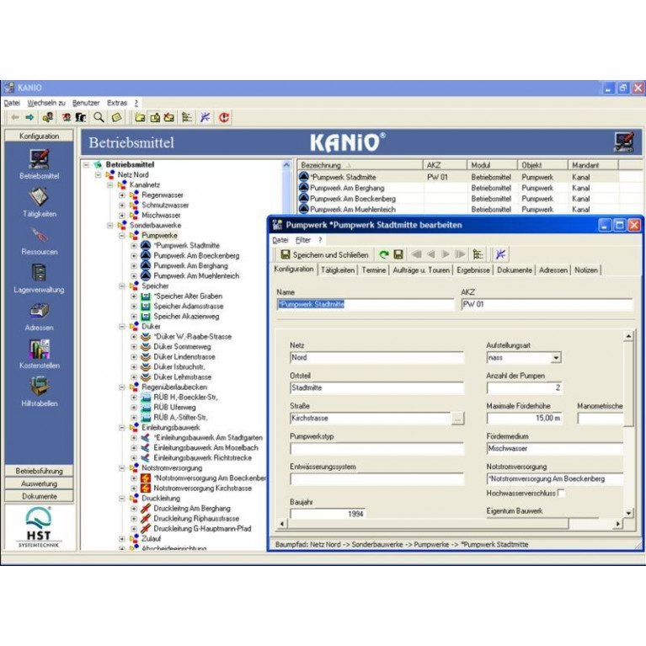Switch to the Ergebnisse tab

(473, 270)
